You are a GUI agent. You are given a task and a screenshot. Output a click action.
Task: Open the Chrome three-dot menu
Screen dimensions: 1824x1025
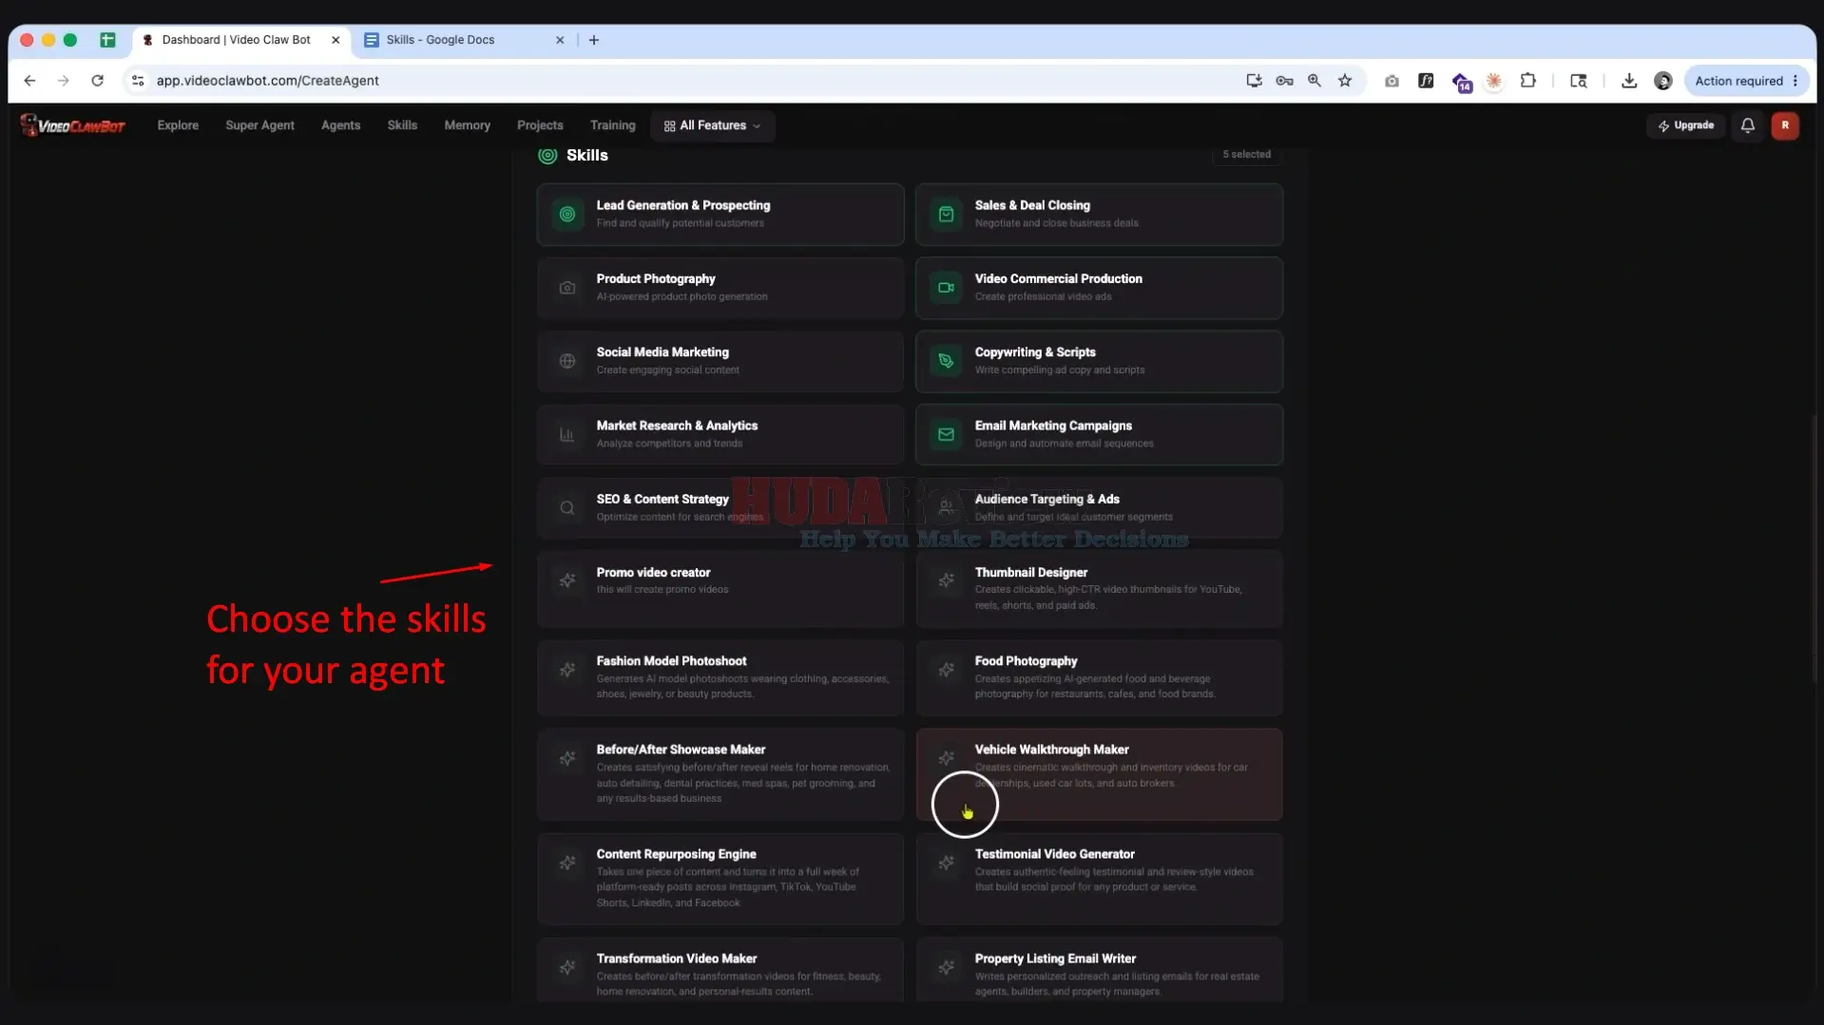(1795, 81)
